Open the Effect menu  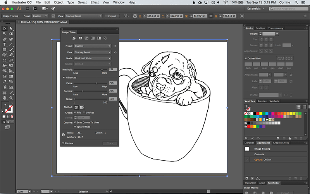pyautogui.click(x=95, y=2)
